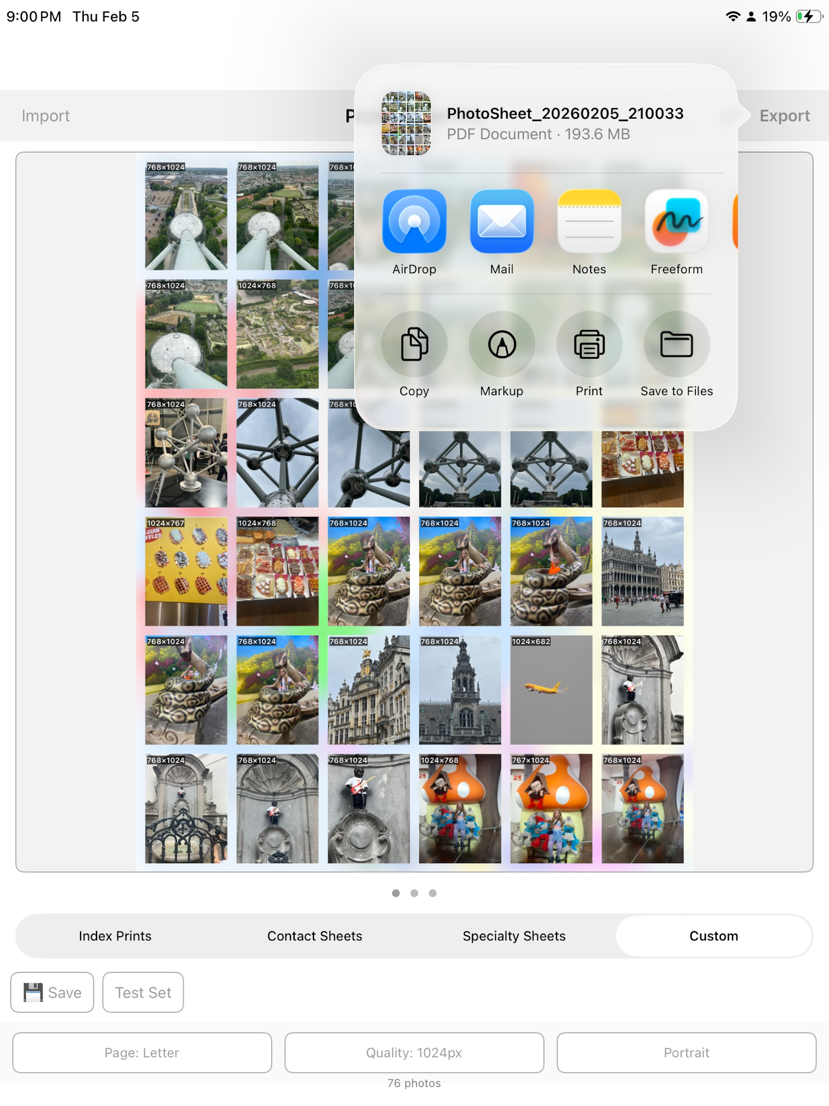Select the statue behind iron fence photo
829x1106 pixels.
click(186, 808)
